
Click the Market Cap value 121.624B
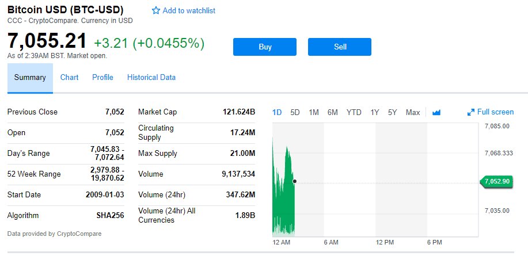point(239,112)
